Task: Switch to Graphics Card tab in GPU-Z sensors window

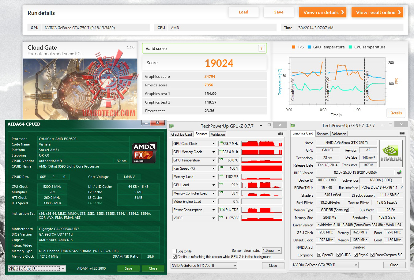Action: (182, 134)
